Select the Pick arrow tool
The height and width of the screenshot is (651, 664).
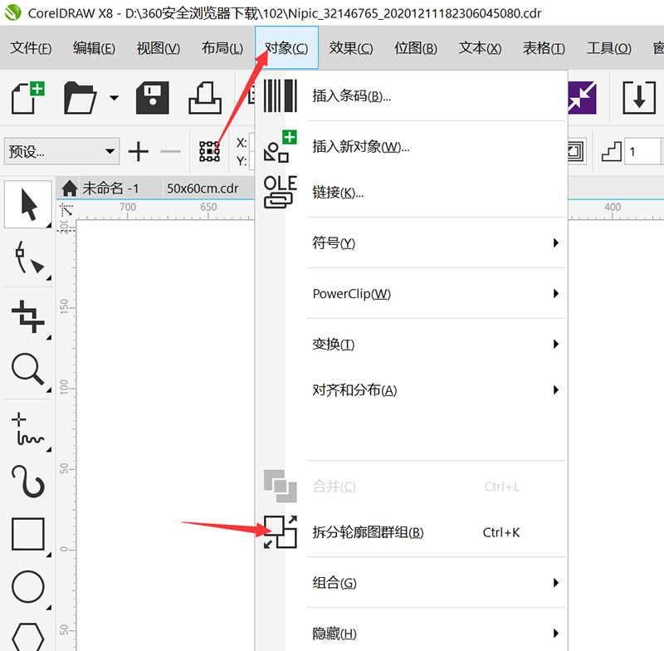point(28,204)
